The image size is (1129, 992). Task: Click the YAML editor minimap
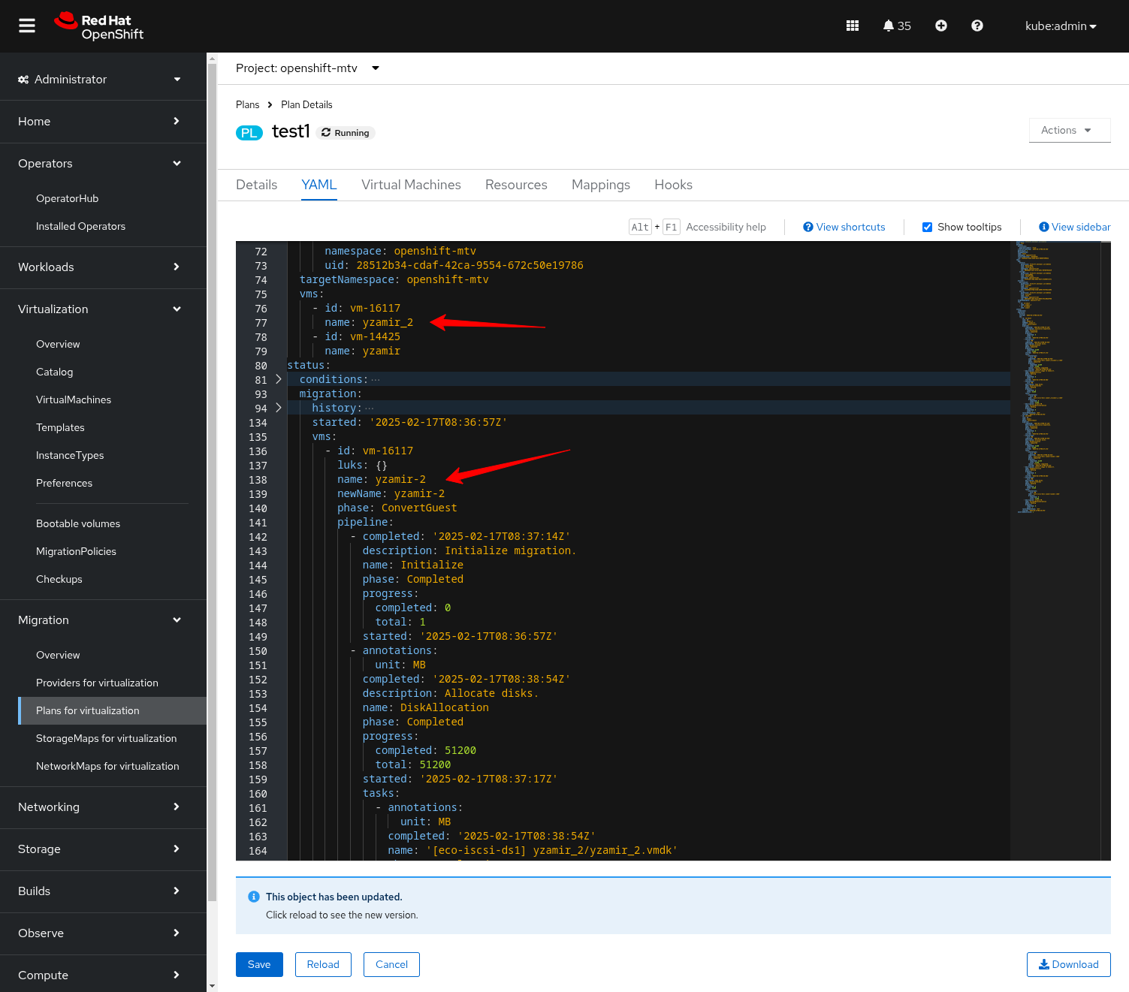click(1055, 550)
